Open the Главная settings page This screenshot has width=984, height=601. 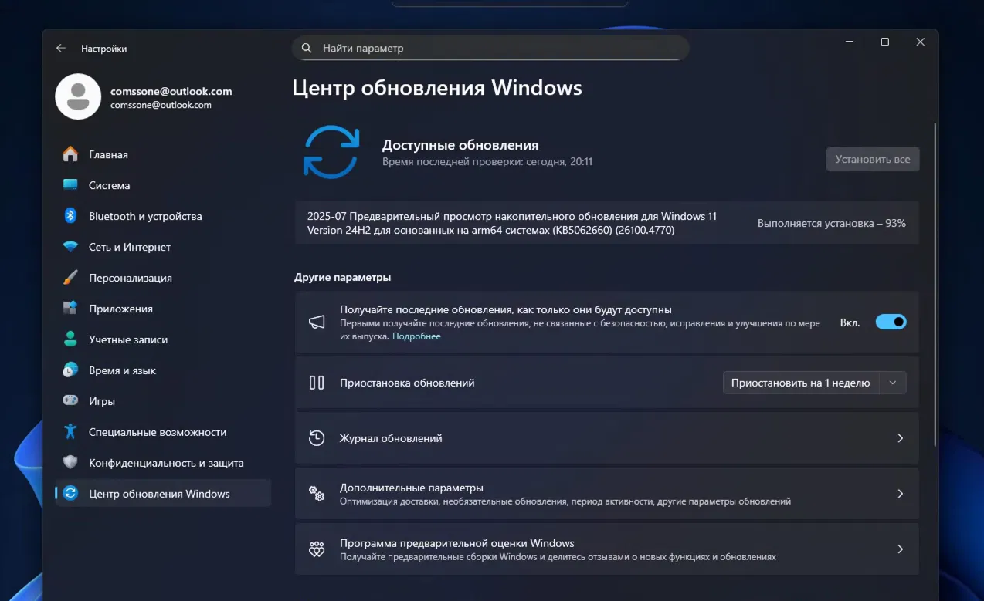(163, 154)
